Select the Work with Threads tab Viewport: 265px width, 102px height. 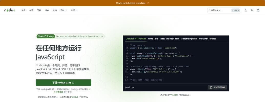[x=207, y=39]
